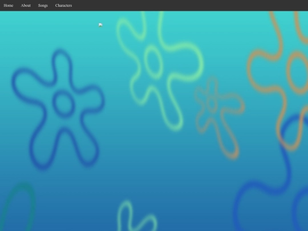Navigate to the Characters page

click(x=63, y=6)
